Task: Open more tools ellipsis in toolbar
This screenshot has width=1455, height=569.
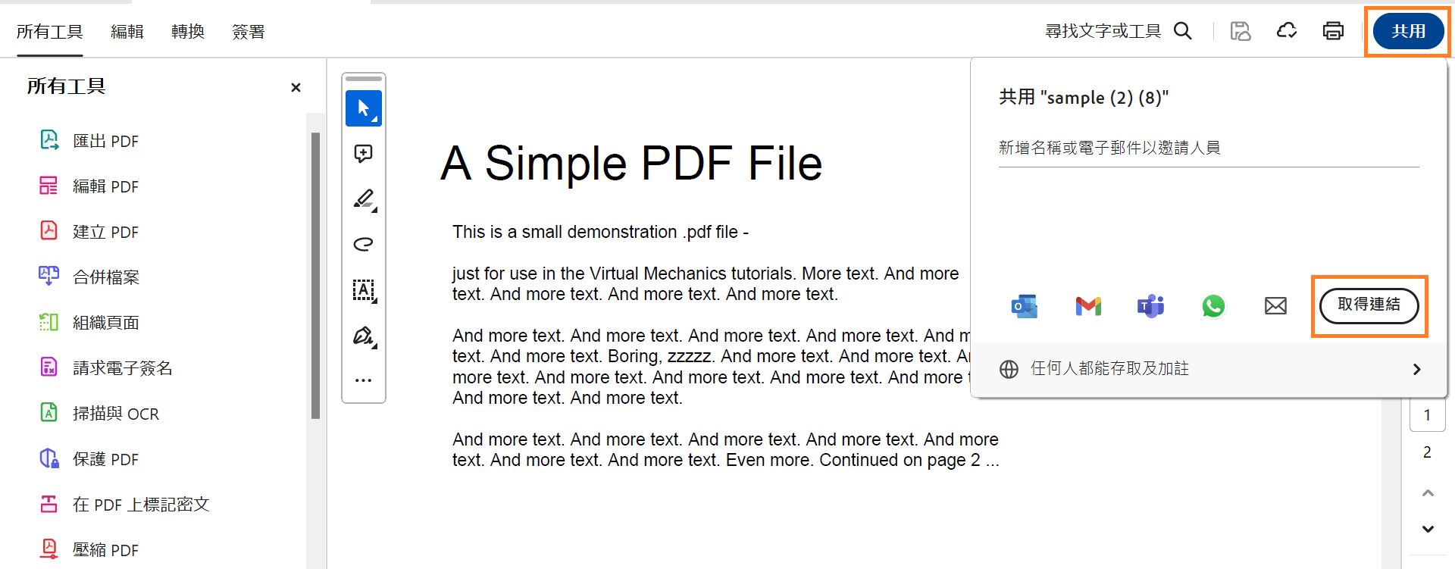Action: click(363, 380)
